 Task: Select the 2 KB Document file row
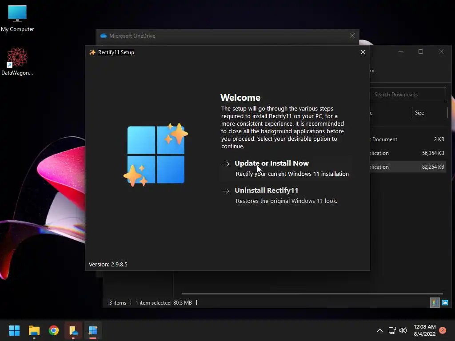pyautogui.click(x=408, y=139)
